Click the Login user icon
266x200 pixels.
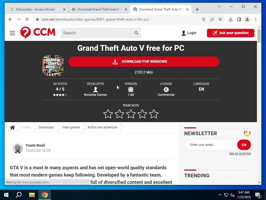(183, 33)
